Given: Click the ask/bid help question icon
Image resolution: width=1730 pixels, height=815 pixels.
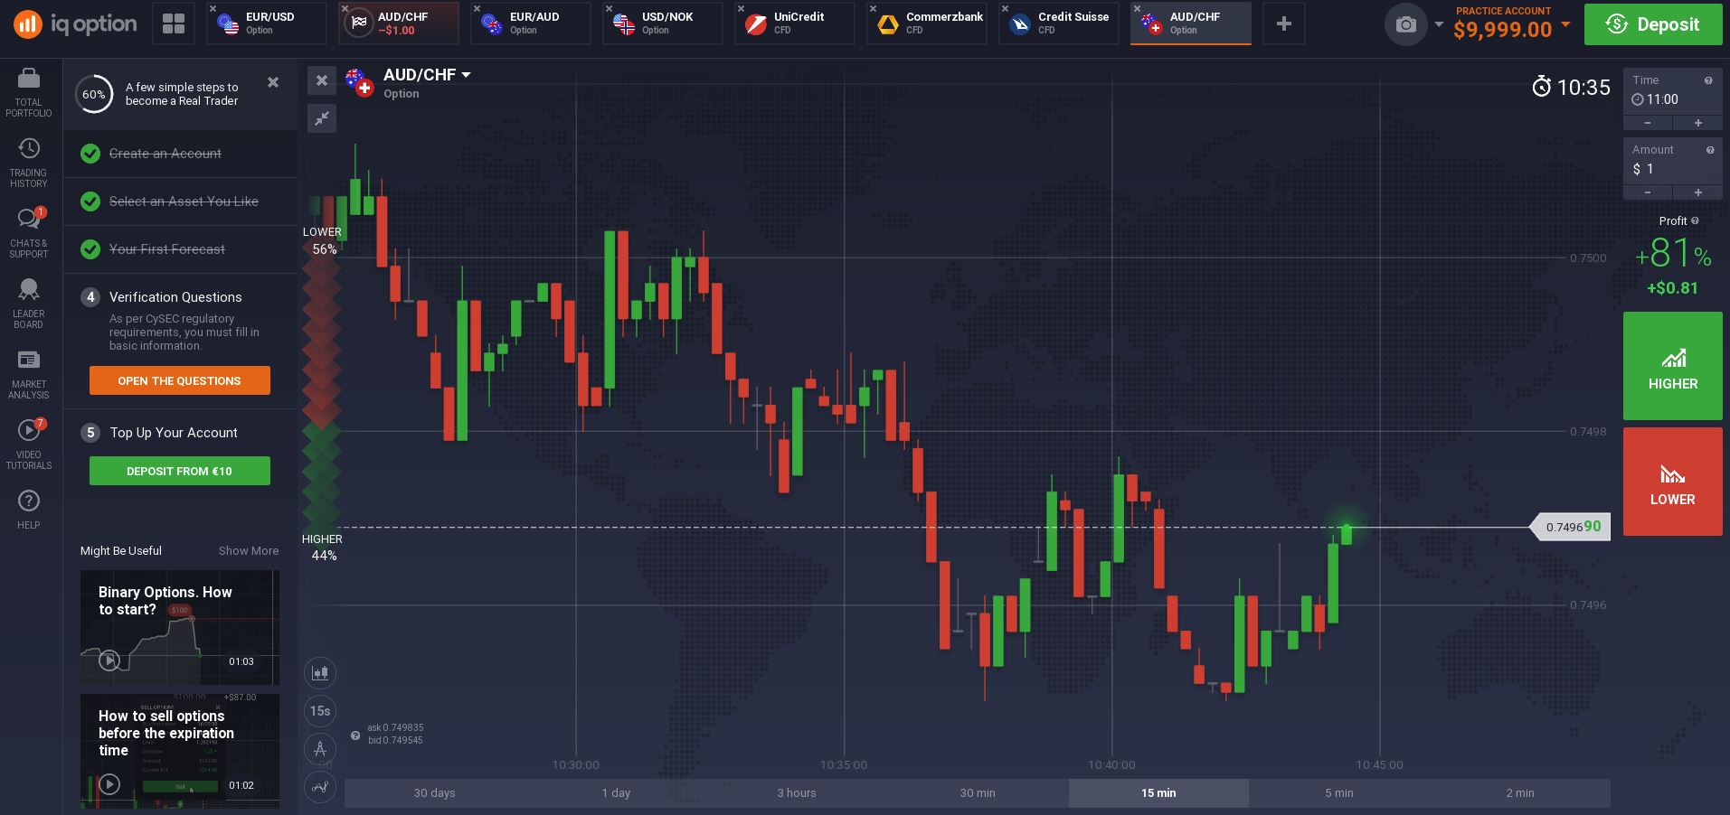Looking at the screenshot, I should coord(355,735).
